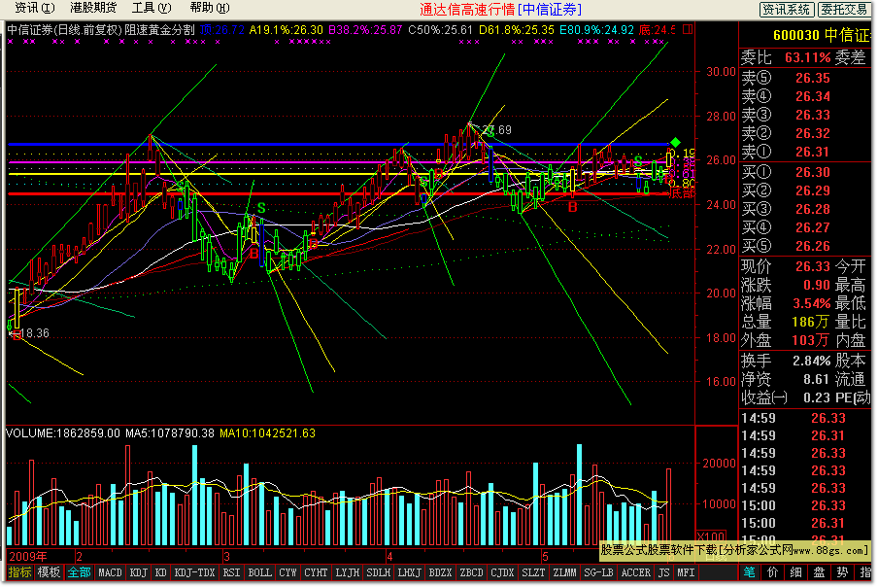The height and width of the screenshot is (587, 878).
Task: Select the 价 price tab
Action: coord(772,572)
